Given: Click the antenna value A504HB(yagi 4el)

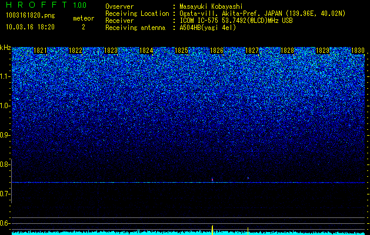Looking at the screenshot, I should coord(208,28).
